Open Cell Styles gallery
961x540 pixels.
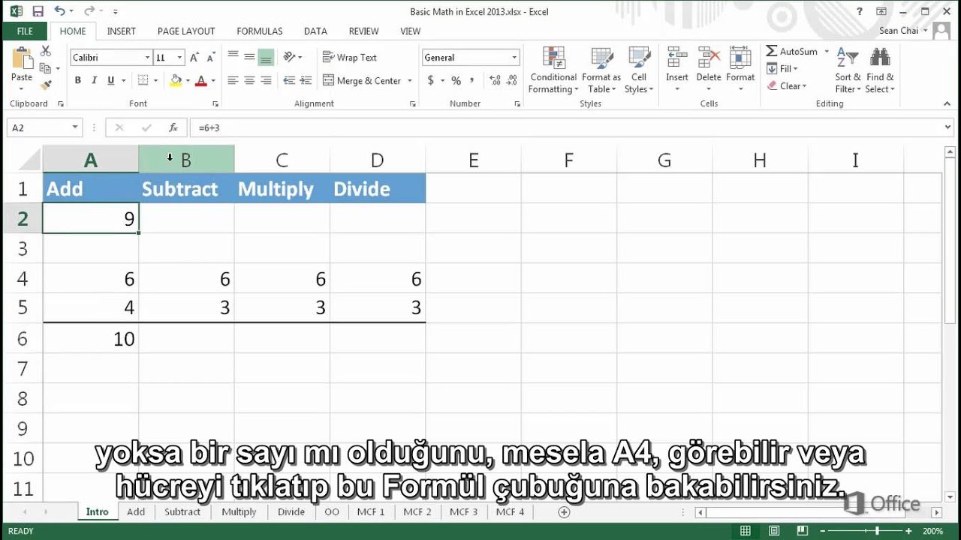point(639,70)
